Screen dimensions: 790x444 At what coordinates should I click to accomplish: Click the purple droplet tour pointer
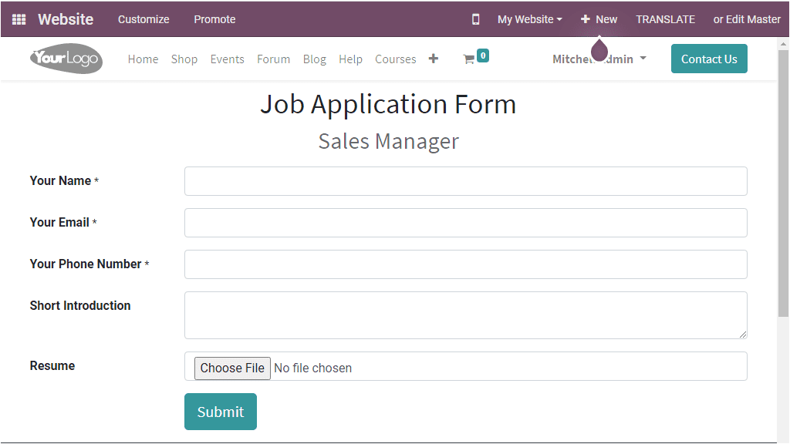click(x=599, y=49)
